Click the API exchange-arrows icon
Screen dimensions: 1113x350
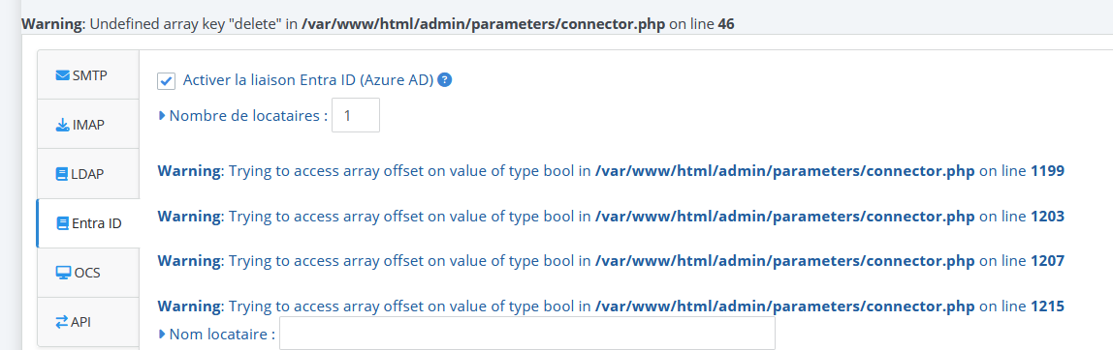[62, 322]
